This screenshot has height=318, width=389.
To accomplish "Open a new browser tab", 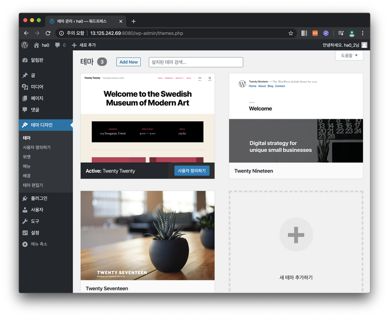I will tap(134, 21).
